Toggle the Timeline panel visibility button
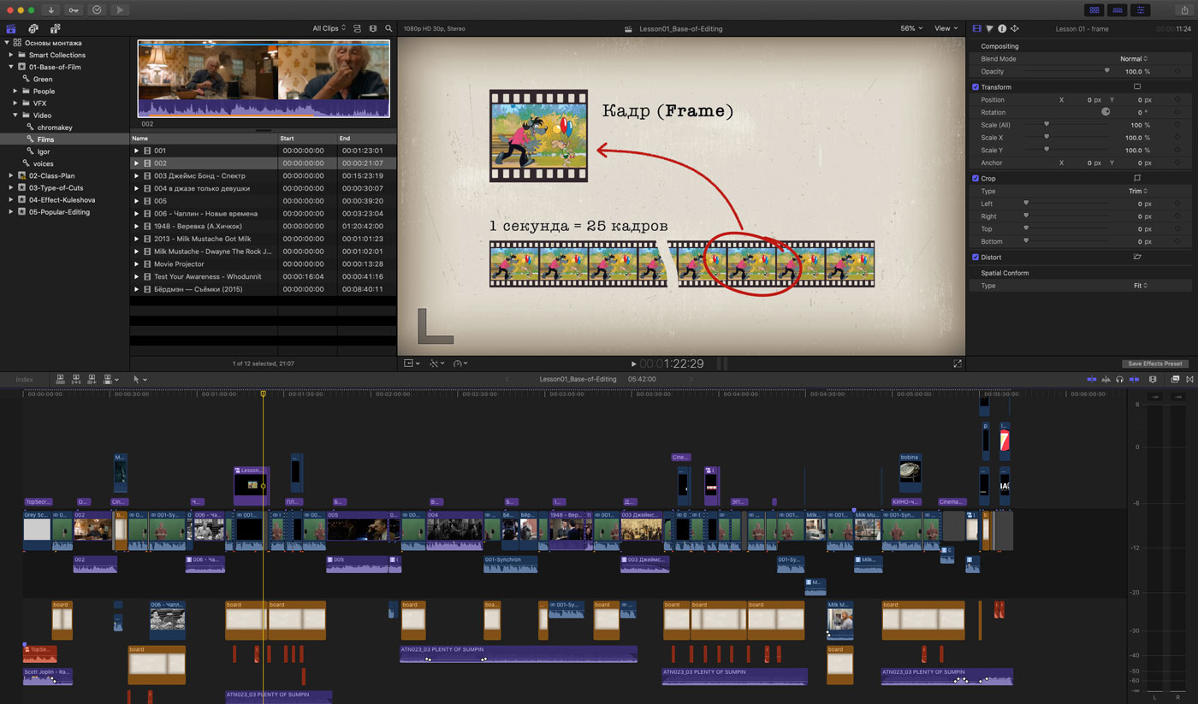 pyautogui.click(x=1118, y=10)
